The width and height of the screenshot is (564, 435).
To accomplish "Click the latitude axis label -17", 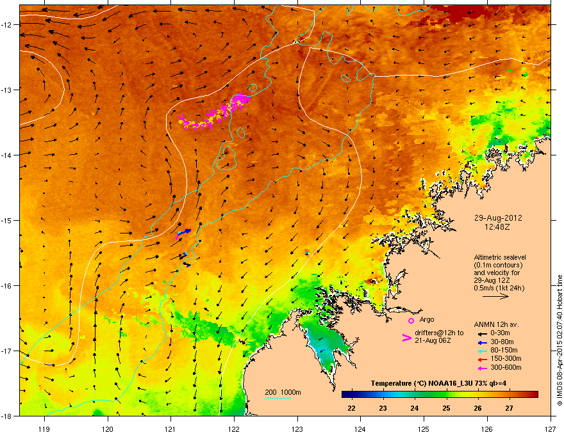I will click(6, 351).
